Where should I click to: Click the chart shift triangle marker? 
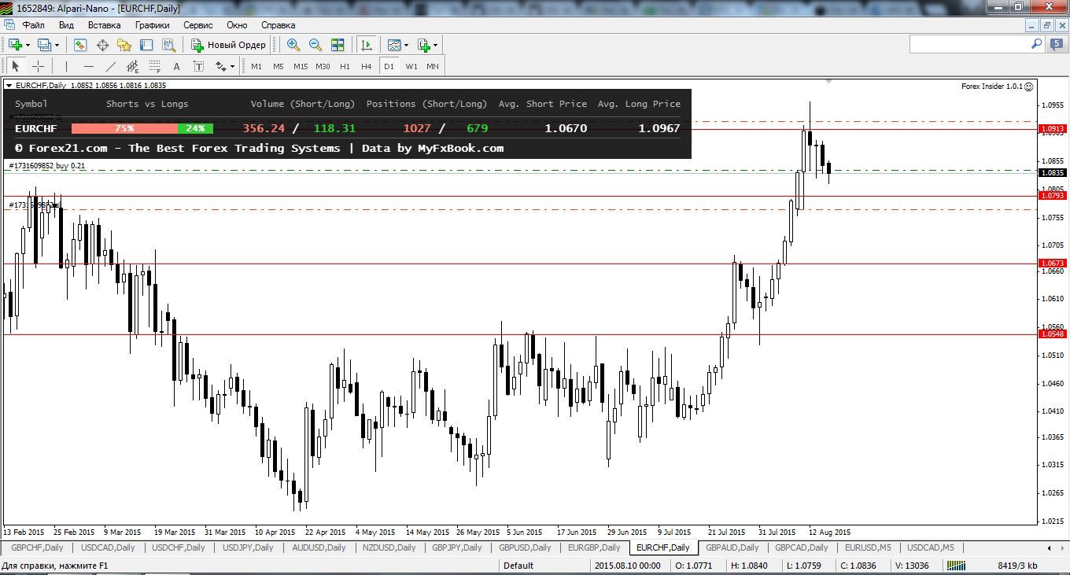click(828, 81)
